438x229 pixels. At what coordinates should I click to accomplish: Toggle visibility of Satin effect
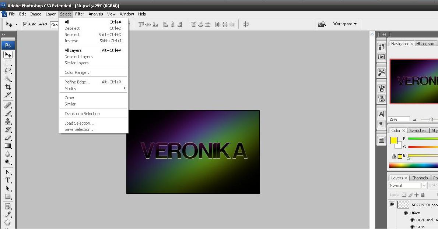coord(413,227)
